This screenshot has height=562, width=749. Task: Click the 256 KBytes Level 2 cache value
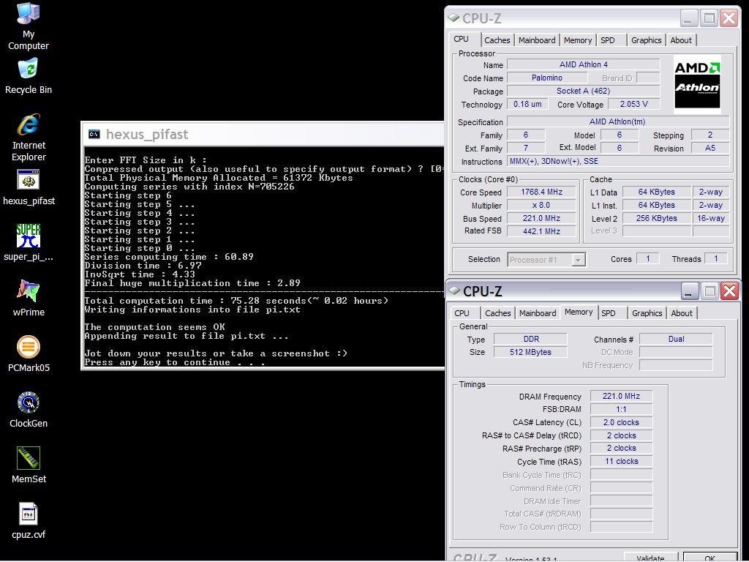pyautogui.click(x=656, y=218)
